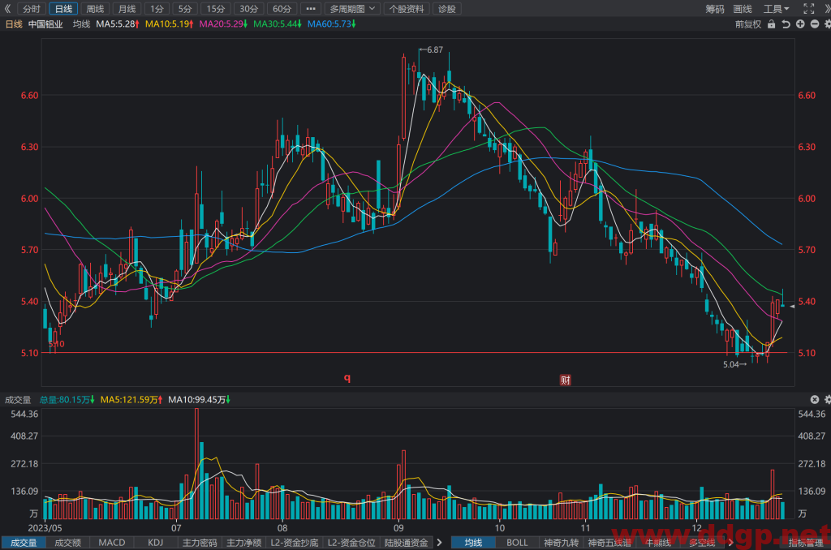Click the unlock padlock icon next to 前复权
This screenshot has height=550, width=831.
771,24
